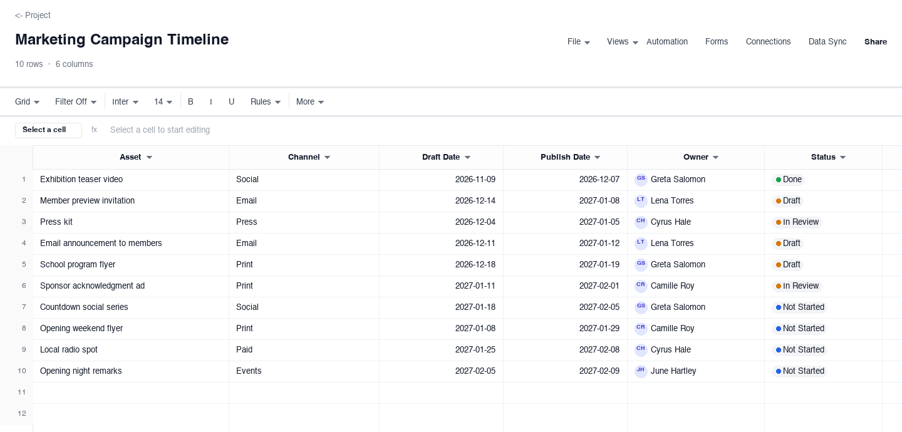Toggle bold formatting with B button
The width and height of the screenshot is (902, 432).
pos(190,101)
